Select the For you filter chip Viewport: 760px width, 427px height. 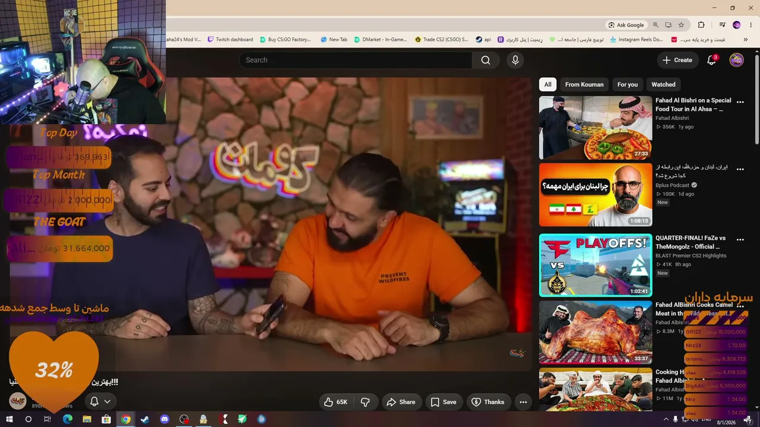(x=628, y=84)
